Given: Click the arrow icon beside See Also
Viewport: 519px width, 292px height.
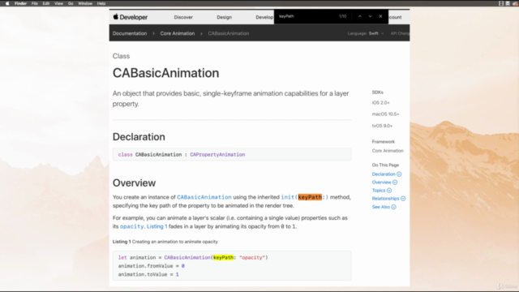Looking at the screenshot, I should 393,207.
